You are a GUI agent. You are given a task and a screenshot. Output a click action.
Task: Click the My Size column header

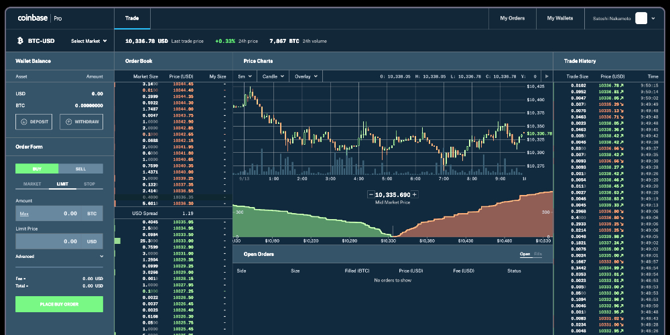click(218, 76)
